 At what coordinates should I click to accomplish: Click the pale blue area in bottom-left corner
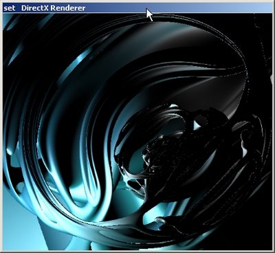pyautogui.click(x=19, y=225)
